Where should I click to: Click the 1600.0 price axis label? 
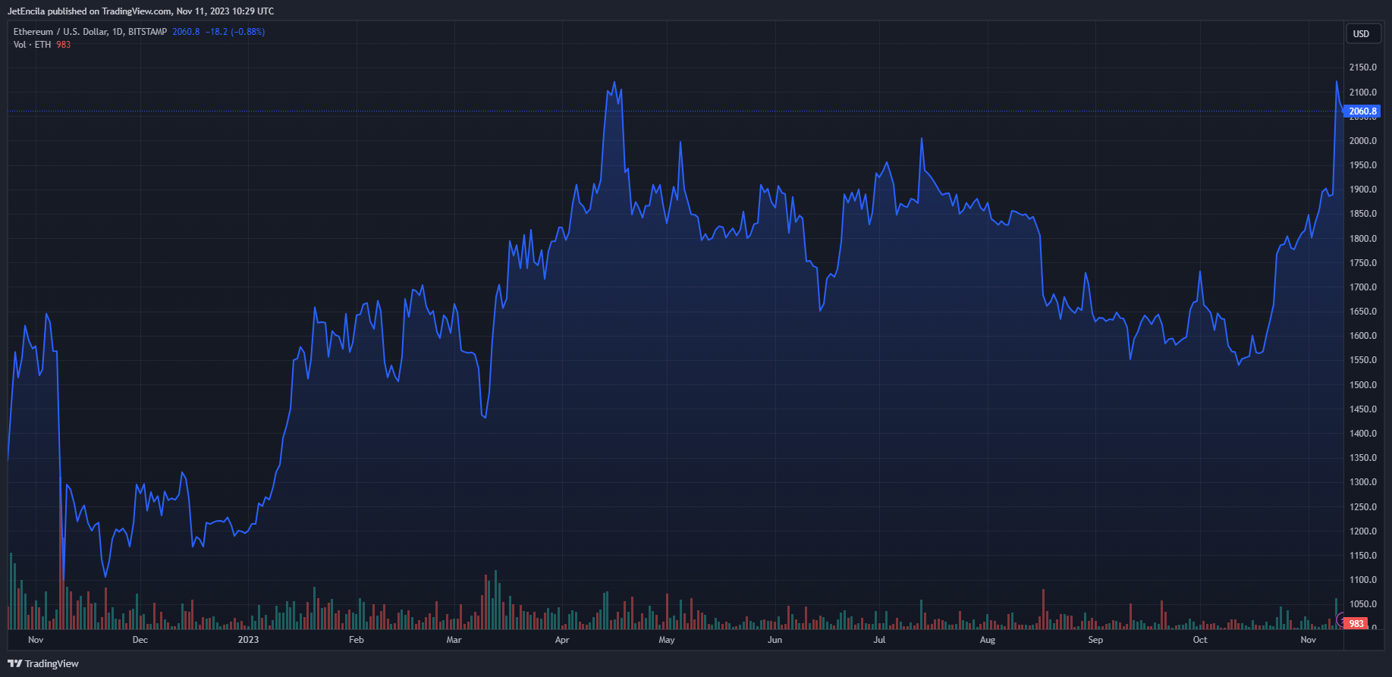pos(1362,336)
